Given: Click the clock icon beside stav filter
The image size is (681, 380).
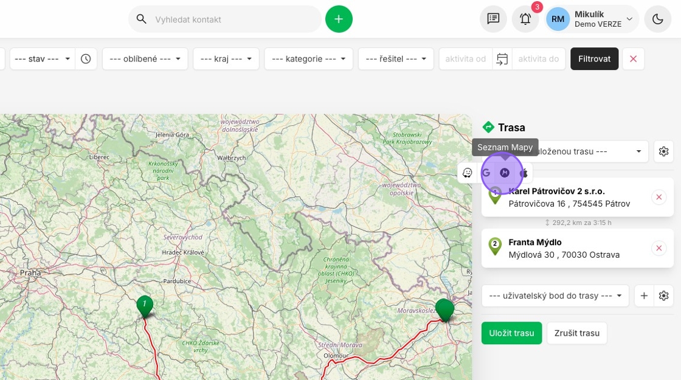Looking at the screenshot, I should coord(86,59).
